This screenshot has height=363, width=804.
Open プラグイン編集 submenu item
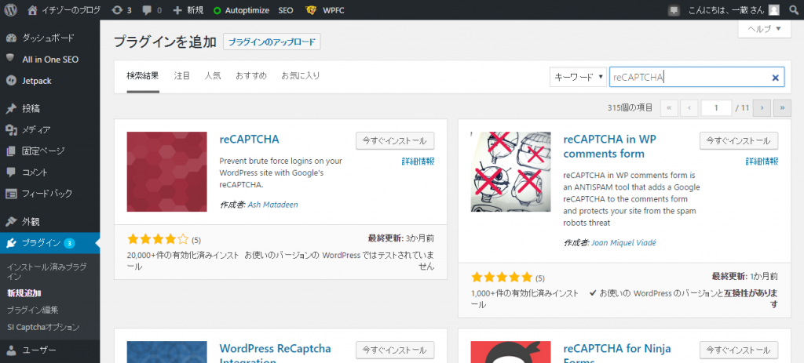tap(33, 310)
